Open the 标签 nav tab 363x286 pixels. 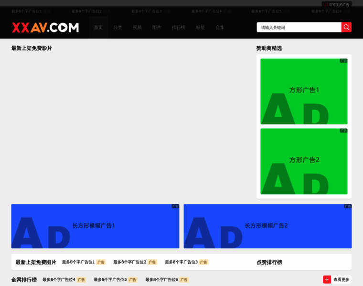200,28
